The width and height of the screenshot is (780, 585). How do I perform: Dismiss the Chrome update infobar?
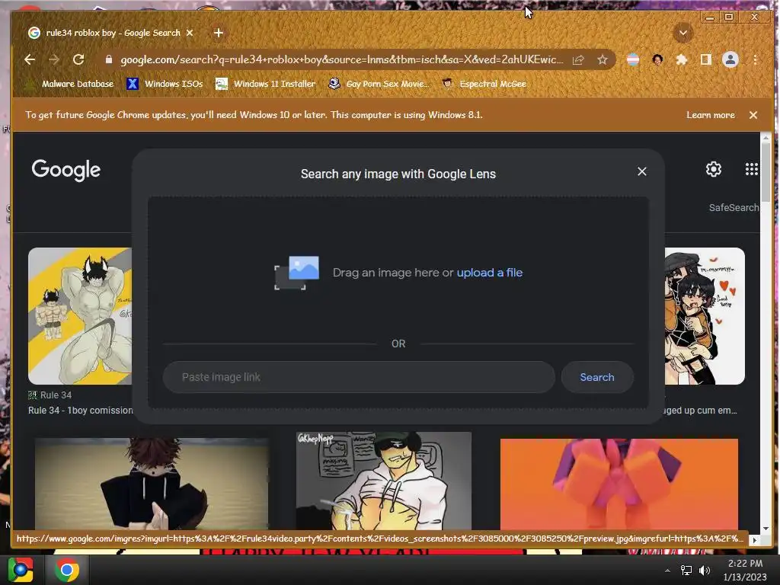click(753, 115)
